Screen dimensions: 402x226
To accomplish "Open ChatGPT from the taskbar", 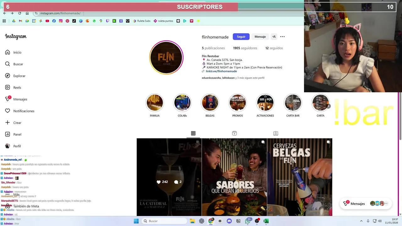I will (202, 221).
